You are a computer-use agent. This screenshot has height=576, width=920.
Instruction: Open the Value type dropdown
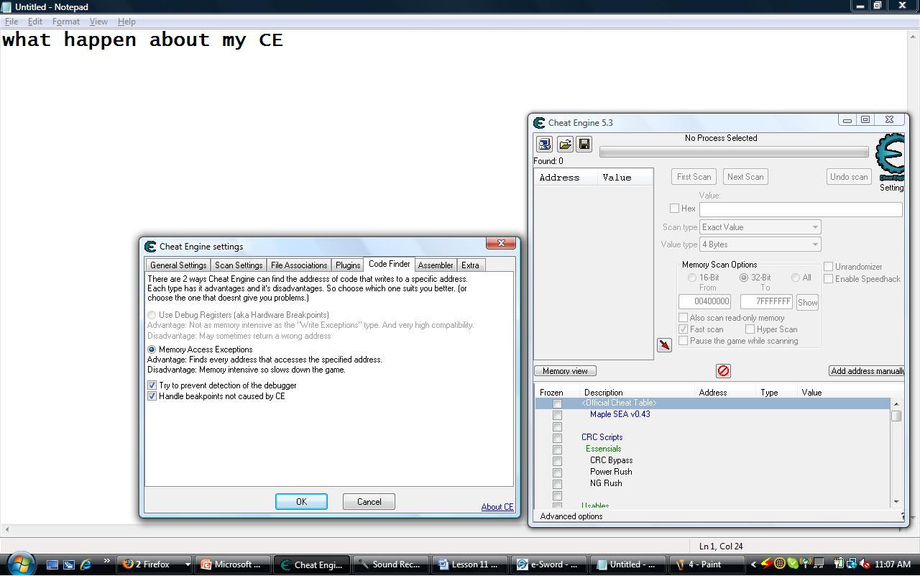(x=760, y=244)
